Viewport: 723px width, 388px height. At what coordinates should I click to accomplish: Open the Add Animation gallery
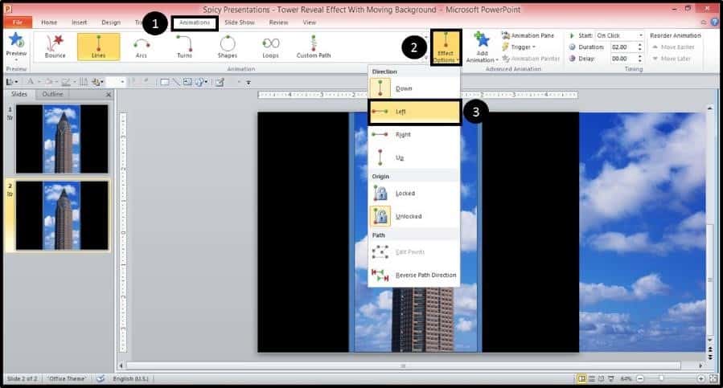click(x=482, y=47)
